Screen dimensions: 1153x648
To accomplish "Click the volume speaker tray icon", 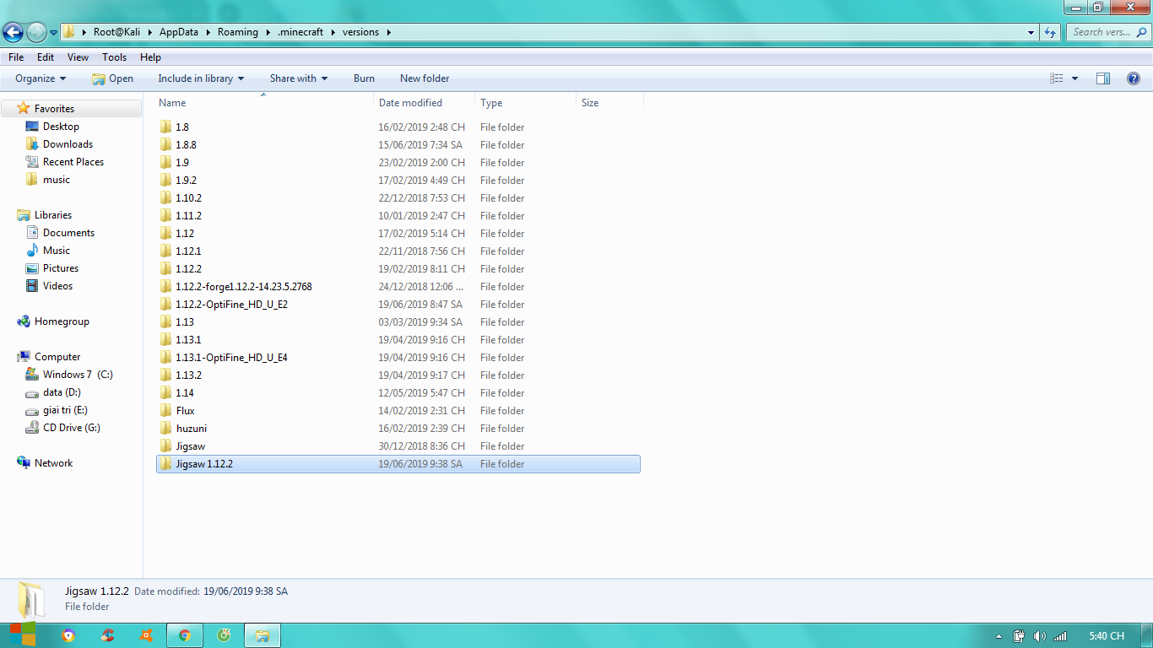I will click(1039, 636).
